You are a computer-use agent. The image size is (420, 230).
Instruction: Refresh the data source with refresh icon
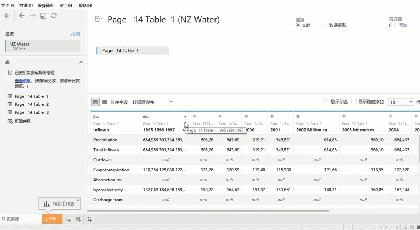pos(54,16)
